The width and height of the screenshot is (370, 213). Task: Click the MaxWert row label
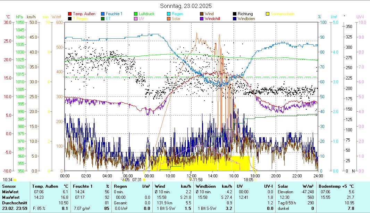click(x=11, y=197)
